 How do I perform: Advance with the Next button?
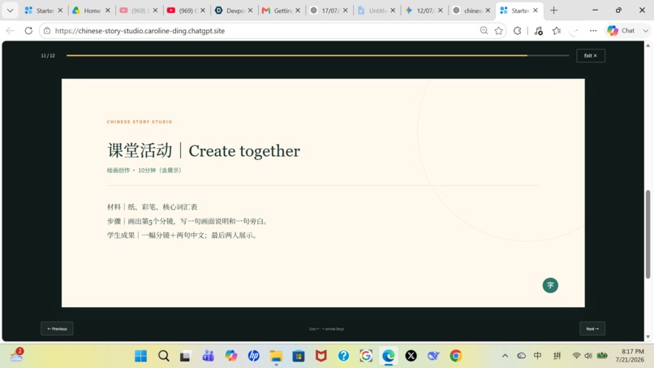pos(592,329)
